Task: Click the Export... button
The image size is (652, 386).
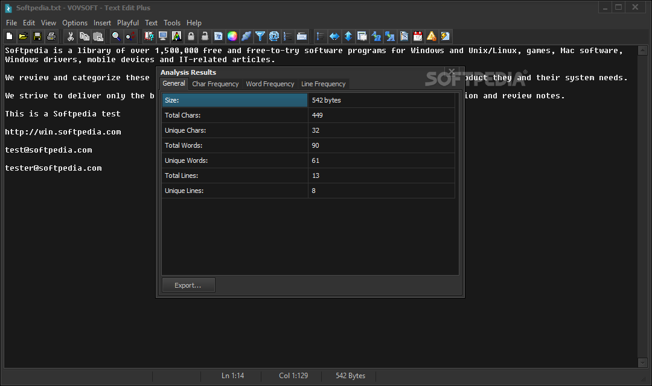Action: [x=188, y=285]
